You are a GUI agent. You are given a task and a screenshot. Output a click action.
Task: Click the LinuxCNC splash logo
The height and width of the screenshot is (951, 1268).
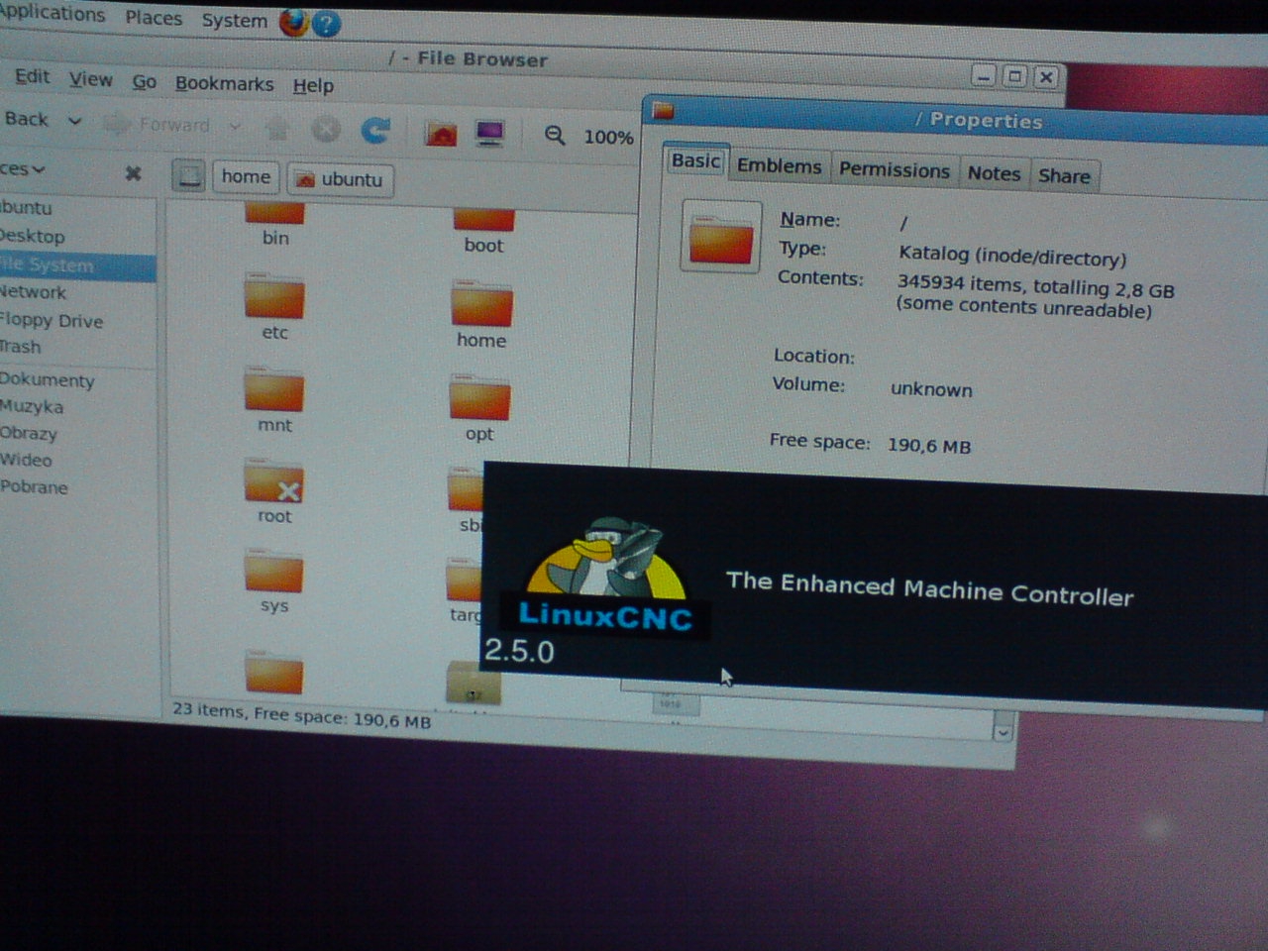point(605,577)
